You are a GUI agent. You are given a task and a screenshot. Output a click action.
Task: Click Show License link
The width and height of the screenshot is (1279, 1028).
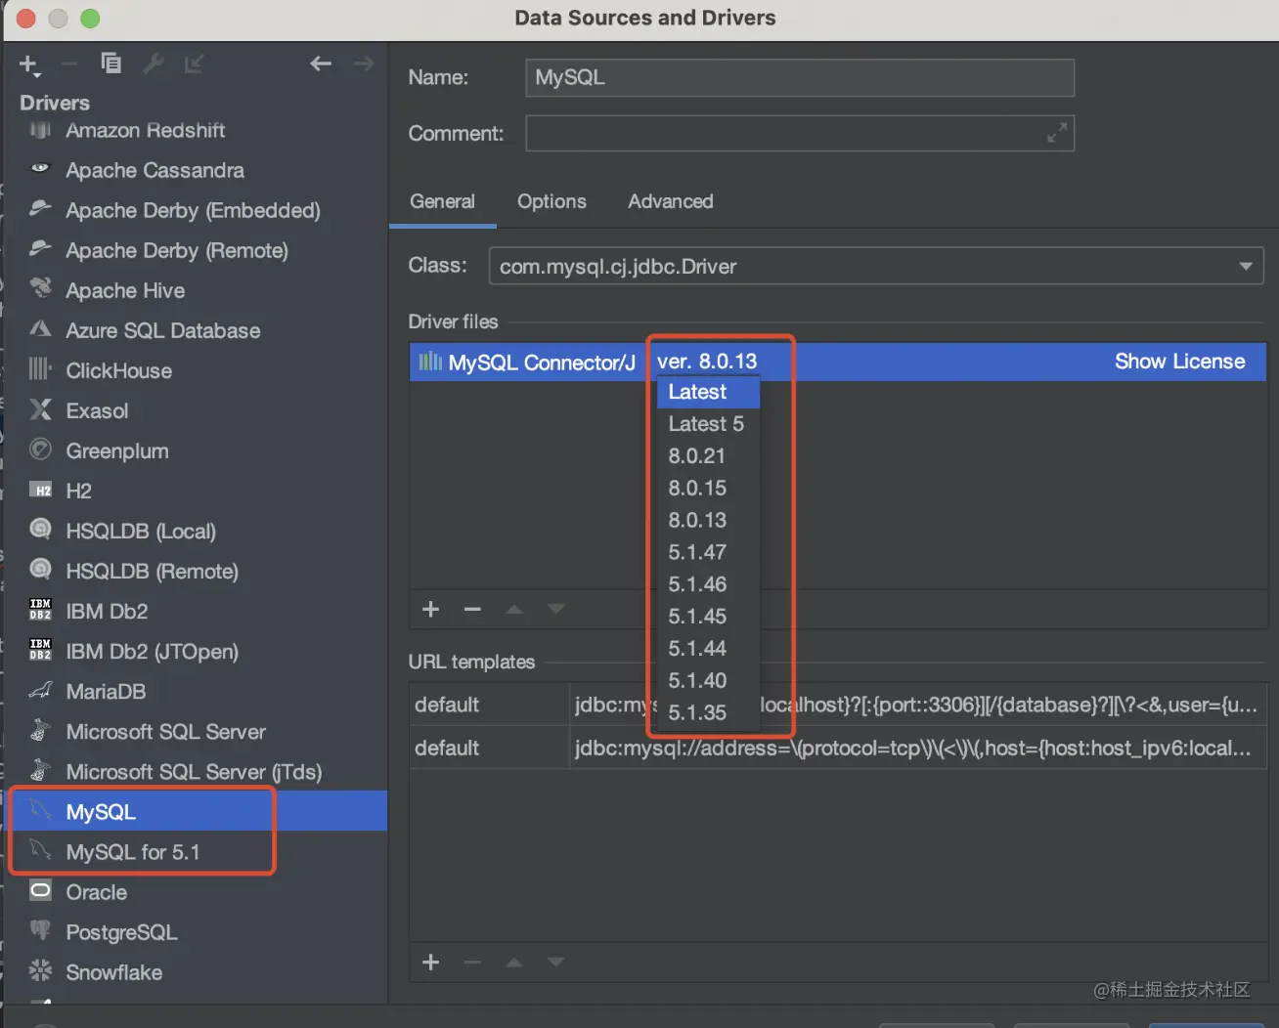click(x=1179, y=362)
